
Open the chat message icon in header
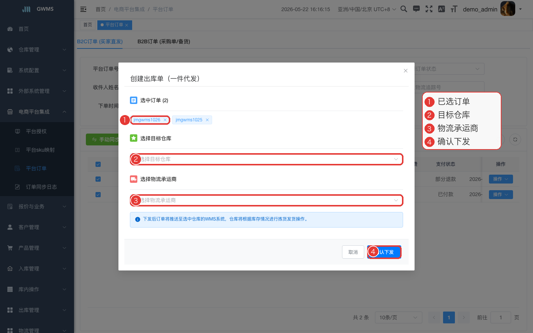tap(416, 9)
